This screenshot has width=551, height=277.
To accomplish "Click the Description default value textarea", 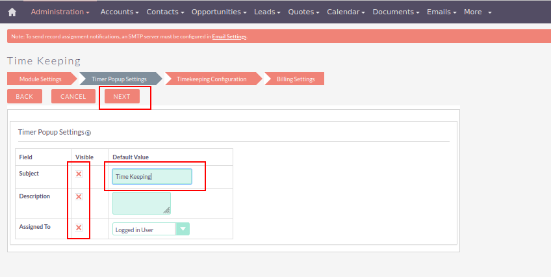I will [141, 203].
